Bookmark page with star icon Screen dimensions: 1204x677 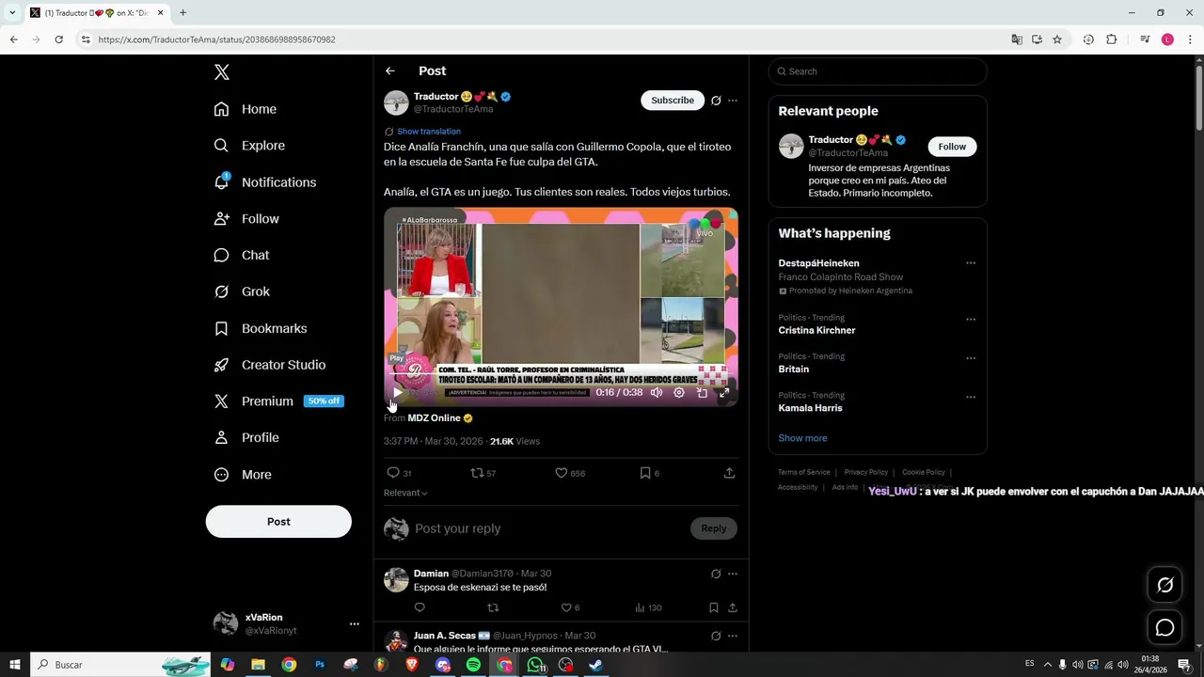[1057, 39]
